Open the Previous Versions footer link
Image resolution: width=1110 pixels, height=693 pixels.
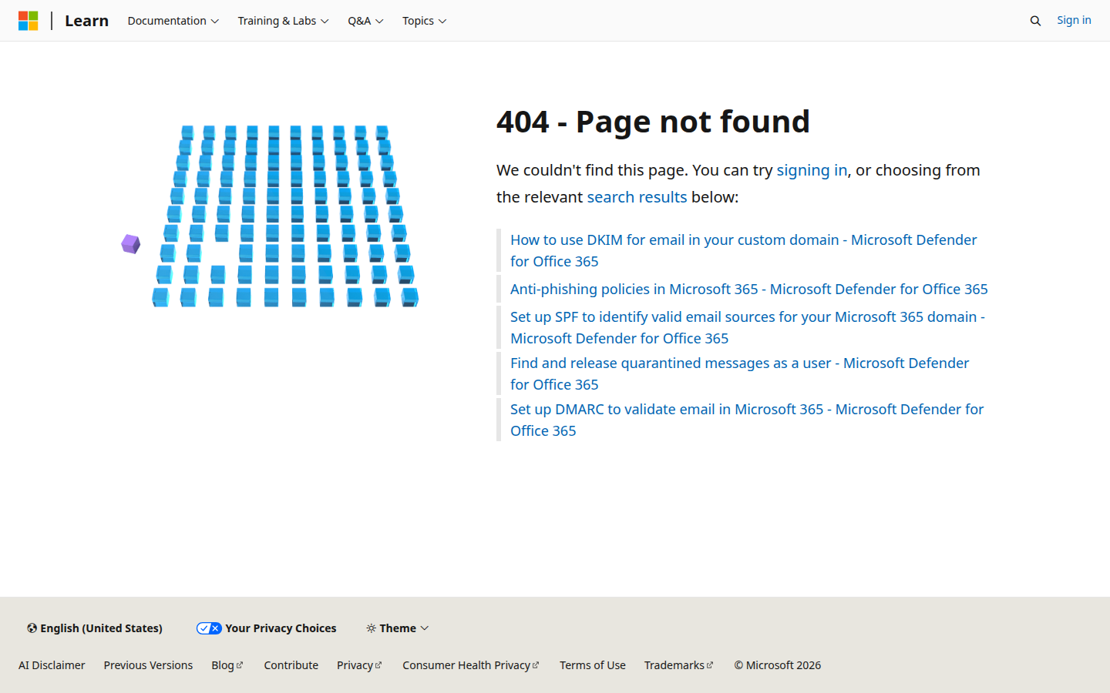148,665
